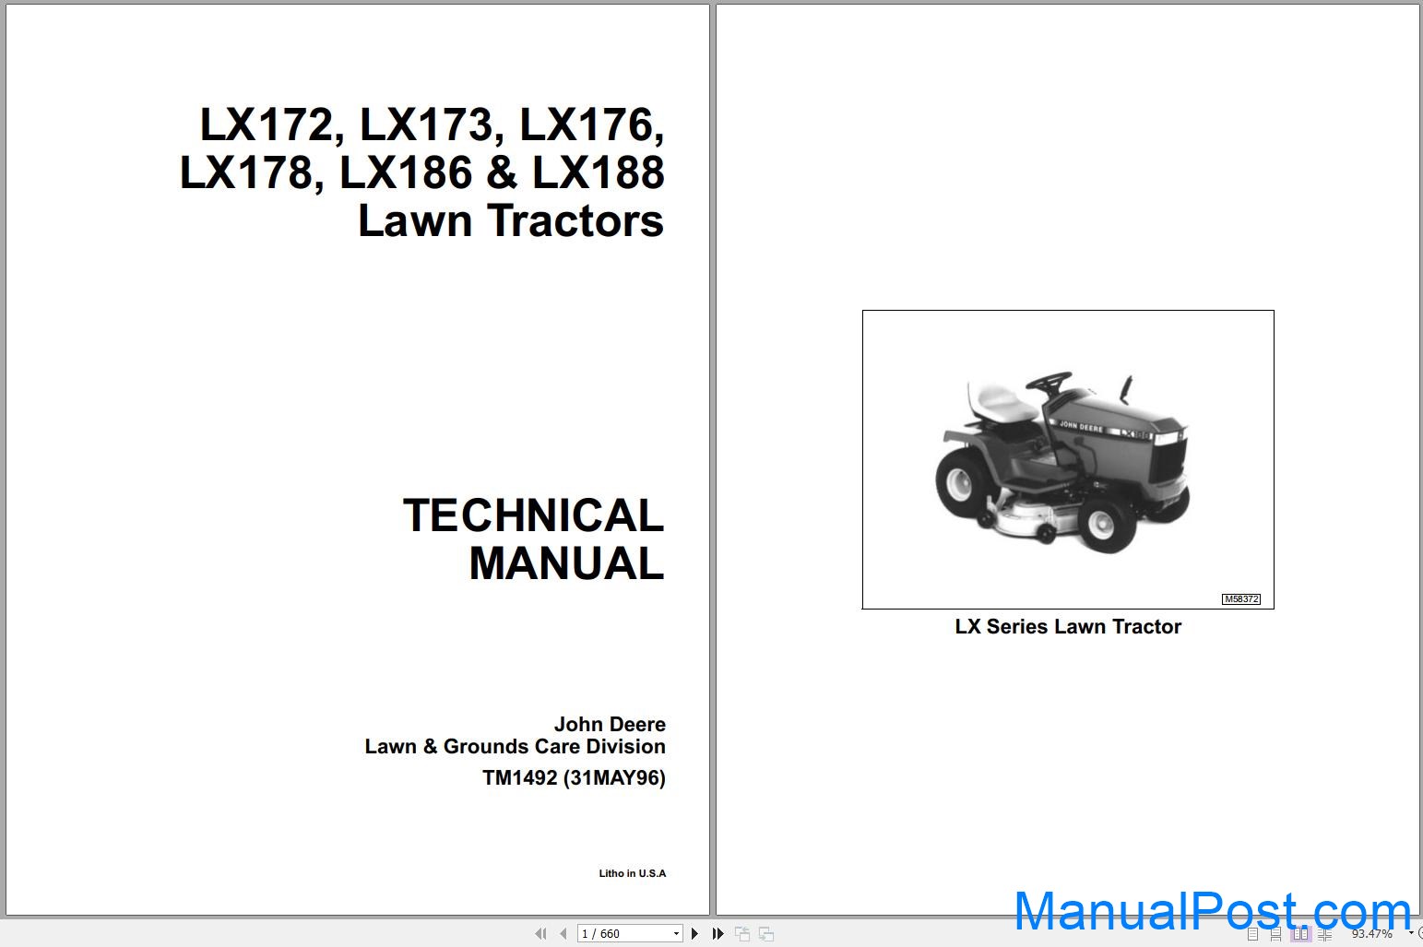Open the zoom level dropdown arrow
The image size is (1423, 947).
pyautogui.click(x=1410, y=933)
